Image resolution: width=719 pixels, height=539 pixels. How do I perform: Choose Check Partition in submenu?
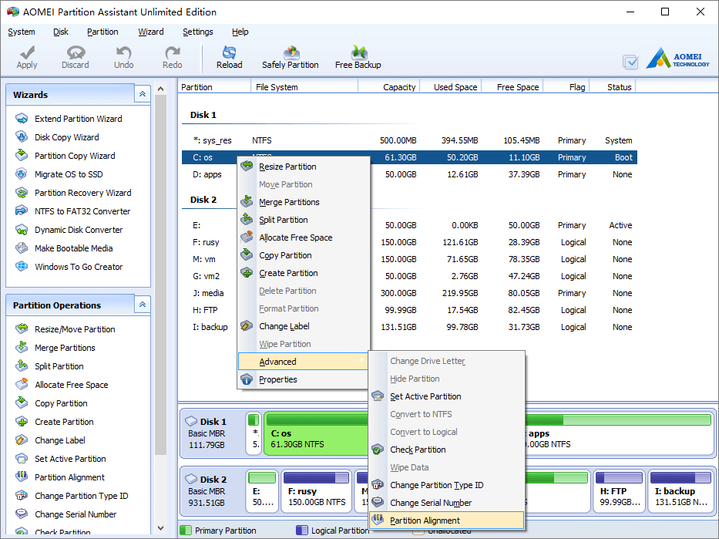(x=447, y=450)
